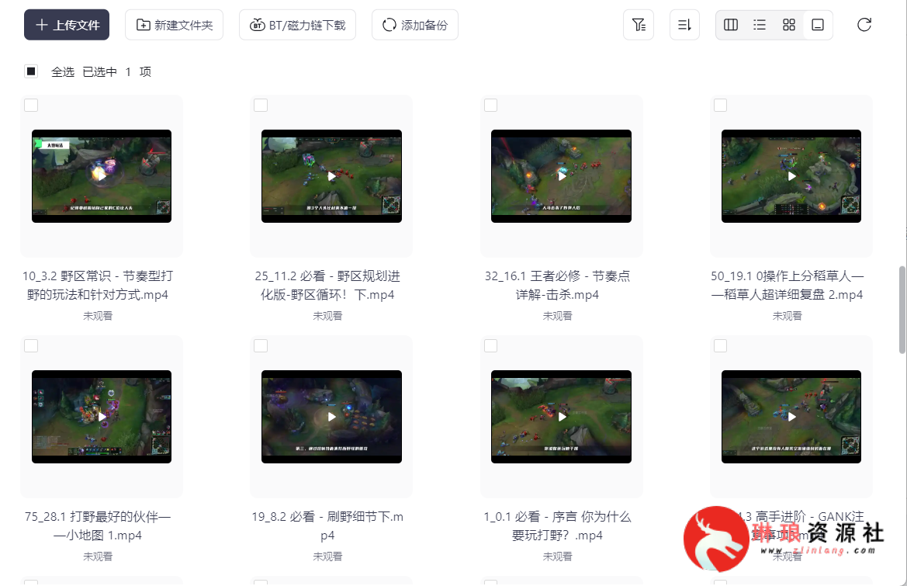Click filename 10_3.2 野区常识 - 节奏型打野的玩法和针对方式.mp4
The width and height of the screenshot is (907, 586).
point(98,285)
